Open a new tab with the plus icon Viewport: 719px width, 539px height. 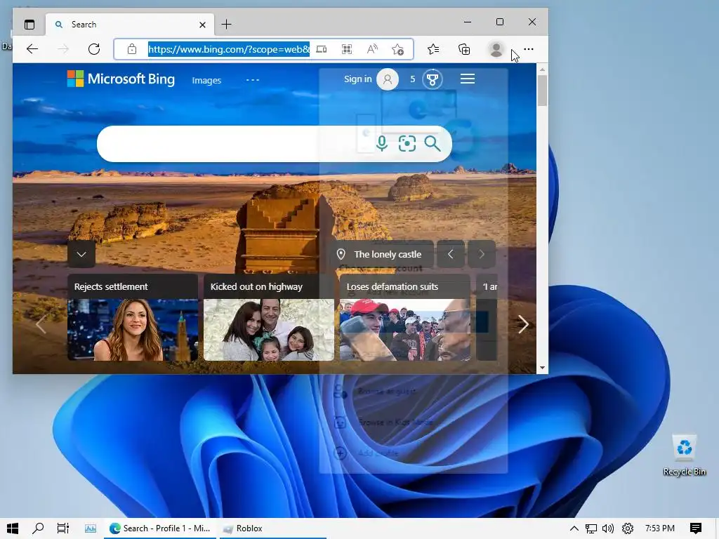(x=227, y=25)
